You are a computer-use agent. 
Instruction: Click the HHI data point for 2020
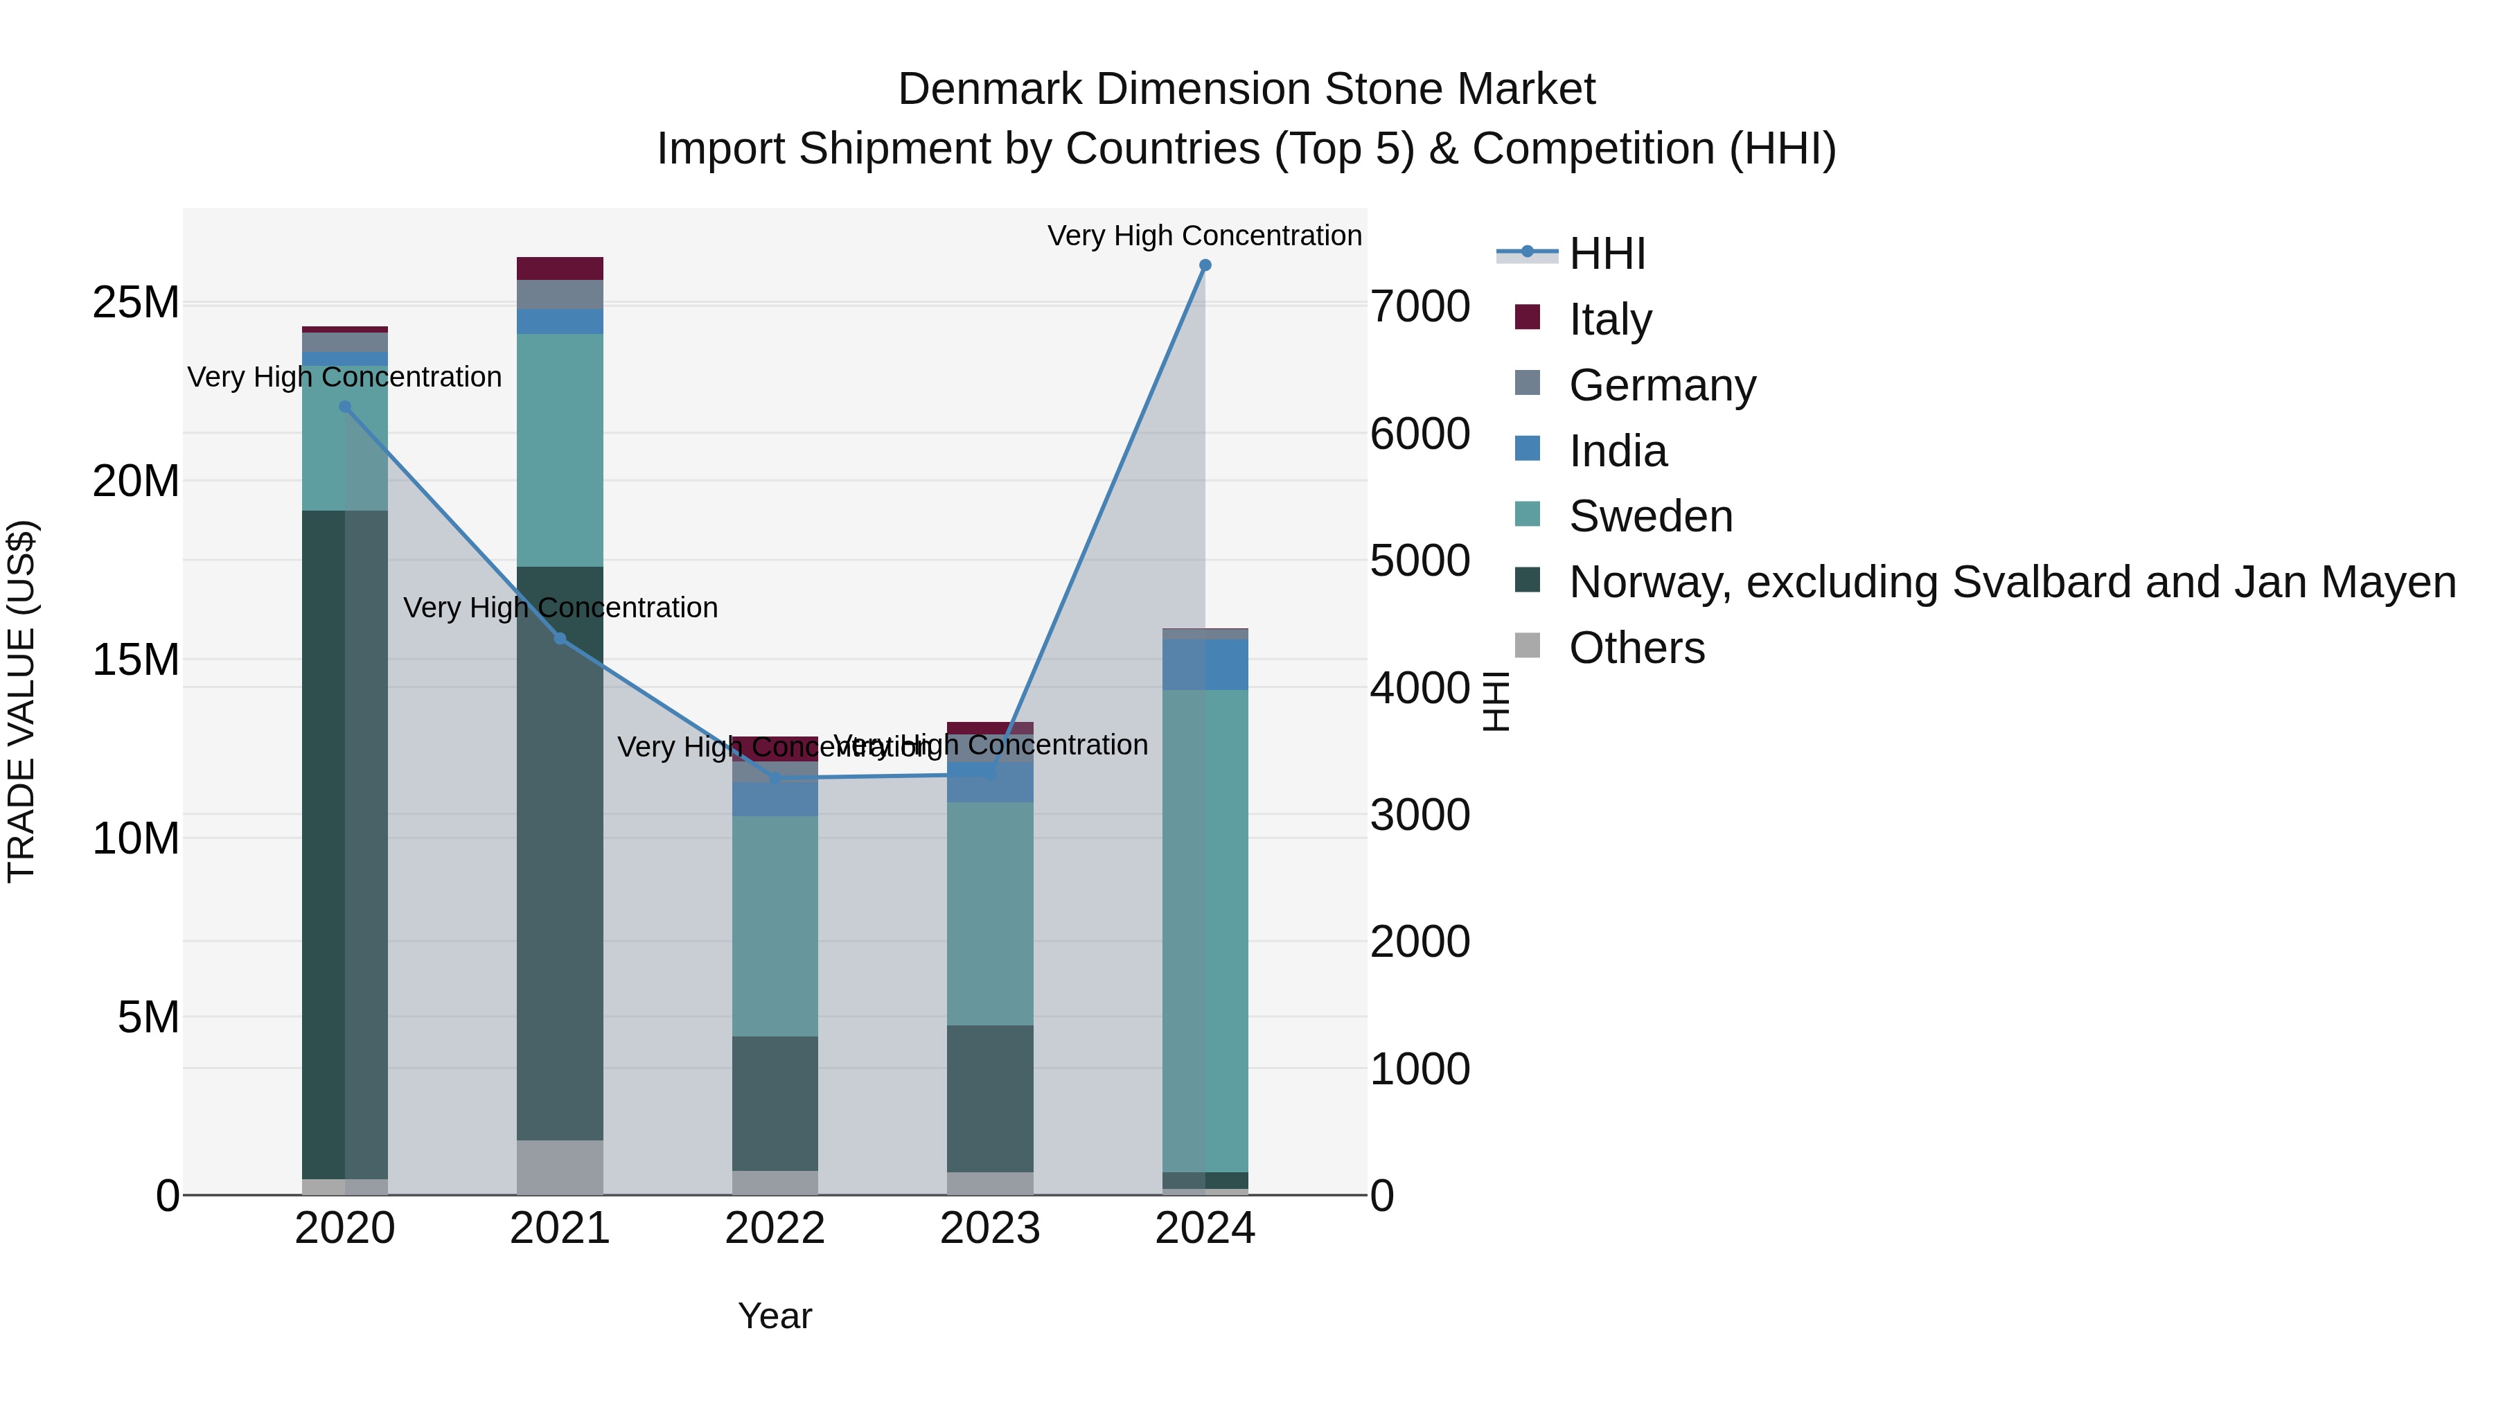pos(345,407)
